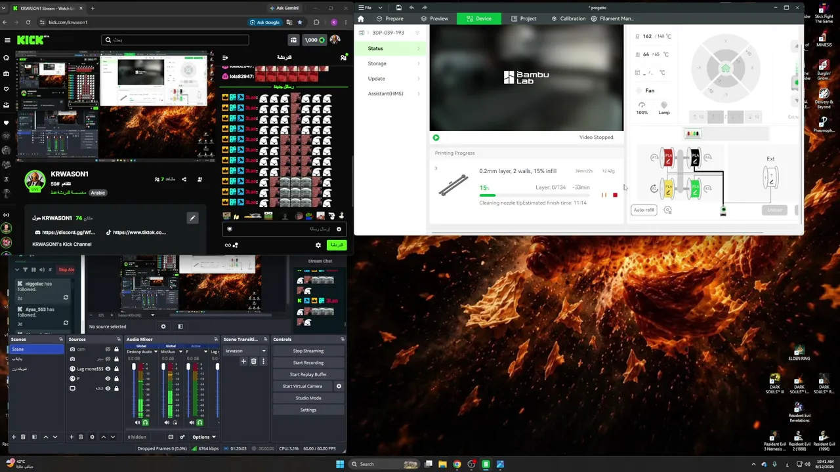Bookmark this page with the star
Image resolution: width=840 pixels, height=472 pixels.
pos(300,22)
